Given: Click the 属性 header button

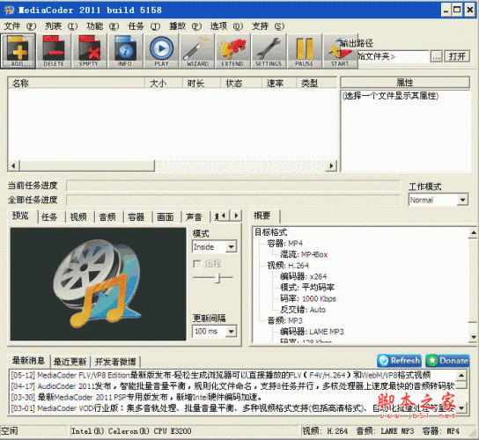Looking at the screenshot, I should tap(405, 83).
